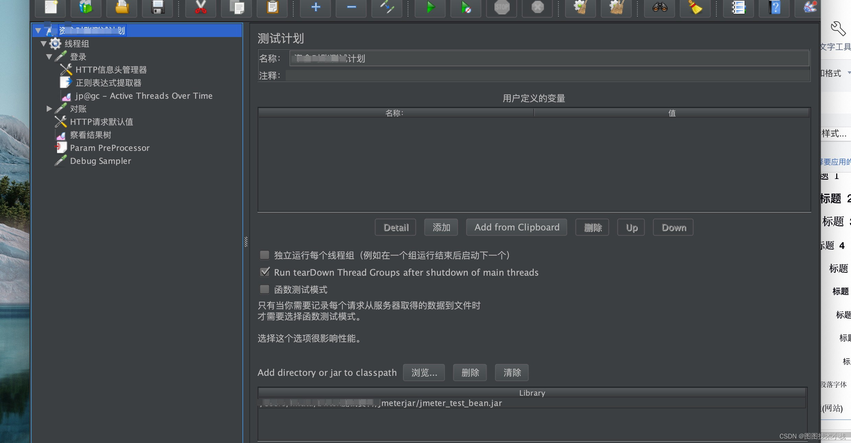The height and width of the screenshot is (443, 851).
Task: Enable 函数测试模式 checkbox
Action: coord(264,289)
